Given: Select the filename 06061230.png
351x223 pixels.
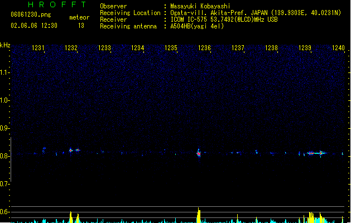Looking at the screenshot, I should click(31, 14).
